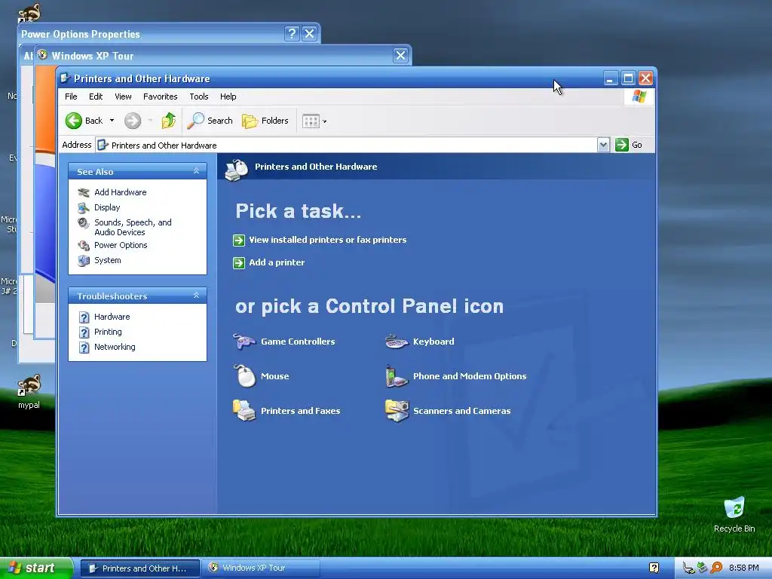Go up one folder level icon
Screen dimensions: 772x579
click(x=169, y=121)
